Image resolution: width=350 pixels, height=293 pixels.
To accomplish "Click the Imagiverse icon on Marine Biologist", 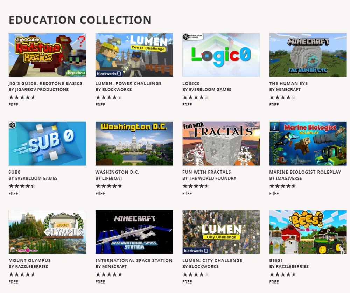I will tap(273, 126).
